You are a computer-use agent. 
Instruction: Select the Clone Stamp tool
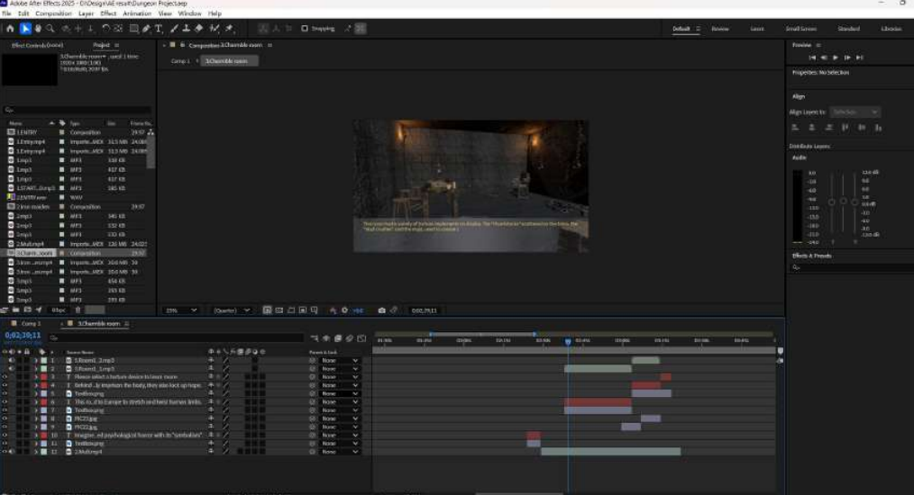(x=186, y=28)
